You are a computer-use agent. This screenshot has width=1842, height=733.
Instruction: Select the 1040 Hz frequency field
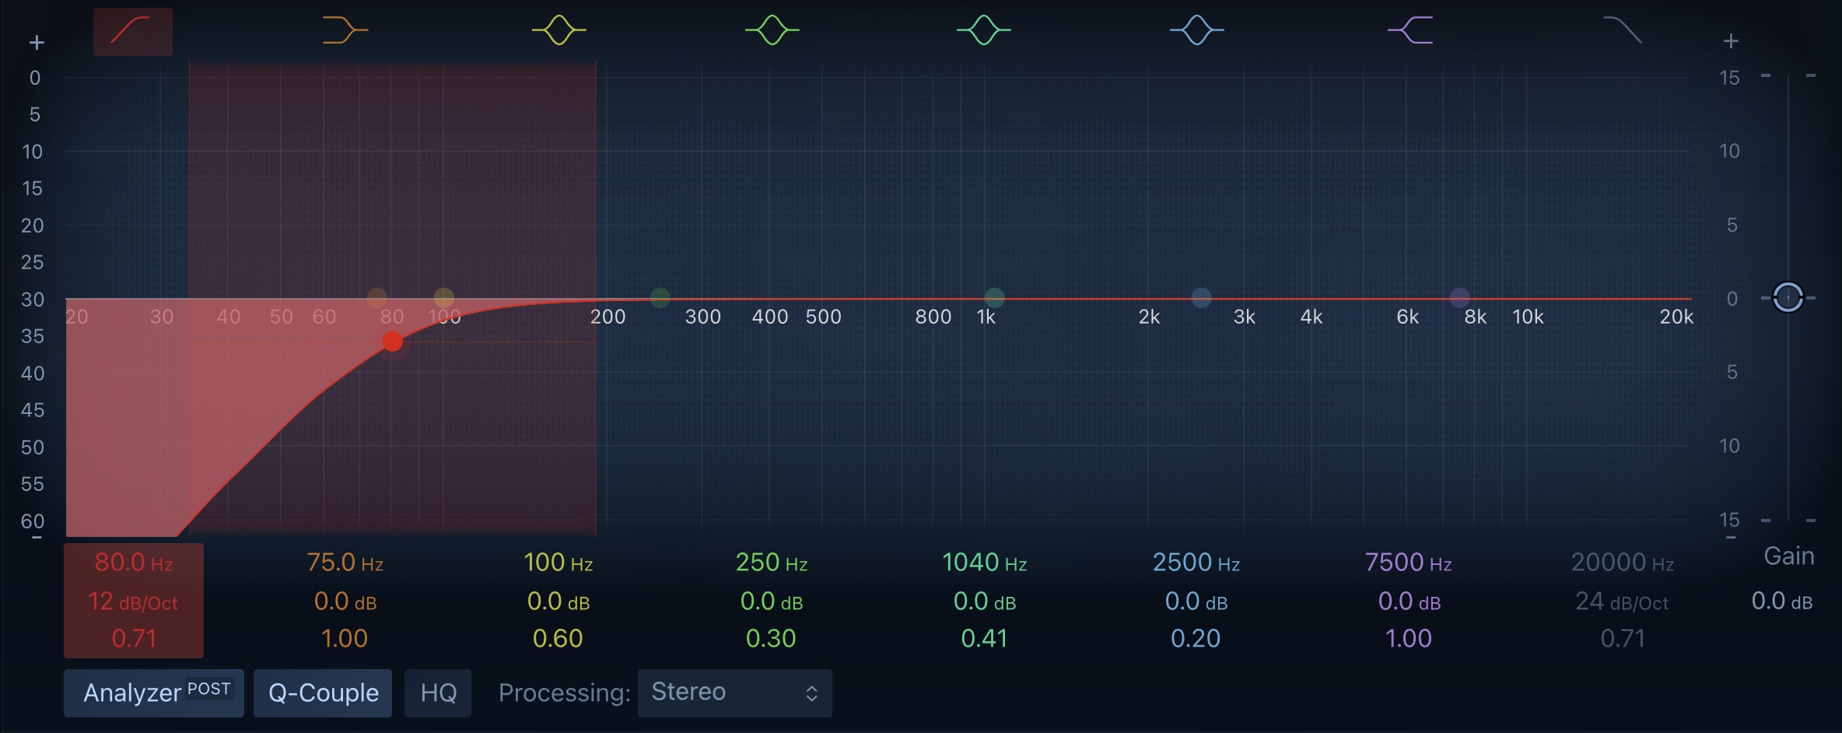click(985, 563)
